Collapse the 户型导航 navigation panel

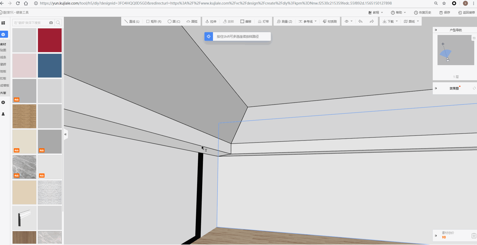(x=436, y=30)
